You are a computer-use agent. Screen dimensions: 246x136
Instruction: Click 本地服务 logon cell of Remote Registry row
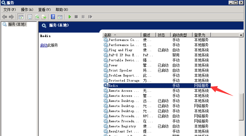click(x=201, y=126)
